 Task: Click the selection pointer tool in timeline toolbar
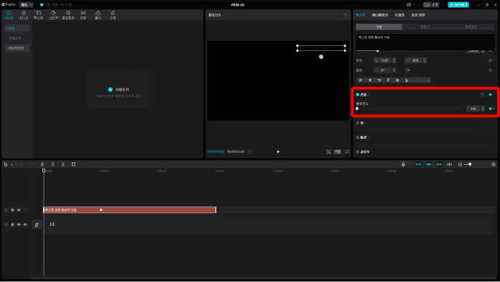click(6, 164)
